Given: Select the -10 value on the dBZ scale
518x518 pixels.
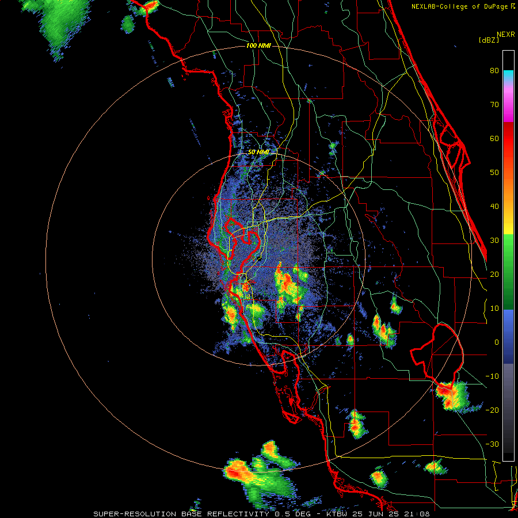Looking at the screenshot, I should 492,376.
